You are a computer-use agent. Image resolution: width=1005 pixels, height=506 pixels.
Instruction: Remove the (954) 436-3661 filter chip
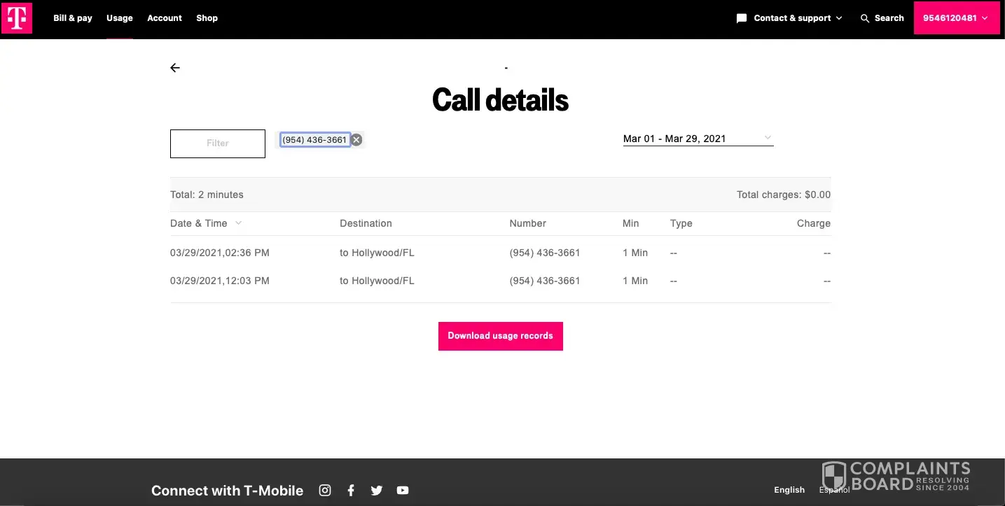(x=356, y=140)
